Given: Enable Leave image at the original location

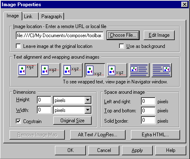Looking at the screenshot, I should [18, 46].
